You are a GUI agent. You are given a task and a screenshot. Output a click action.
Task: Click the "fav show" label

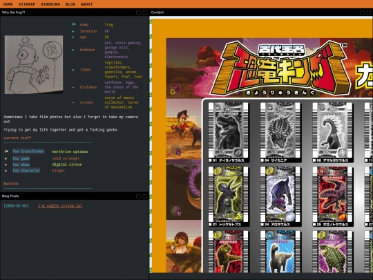21,165
